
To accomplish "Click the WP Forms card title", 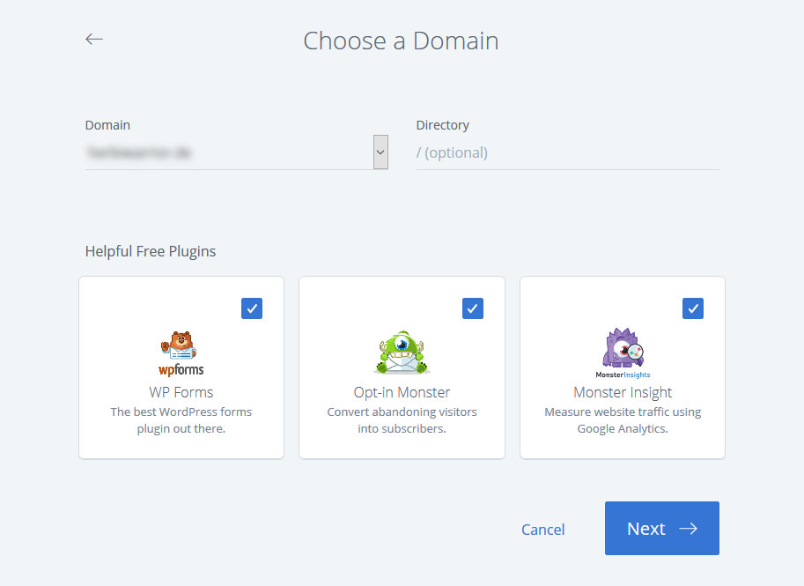I will point(181,392).
